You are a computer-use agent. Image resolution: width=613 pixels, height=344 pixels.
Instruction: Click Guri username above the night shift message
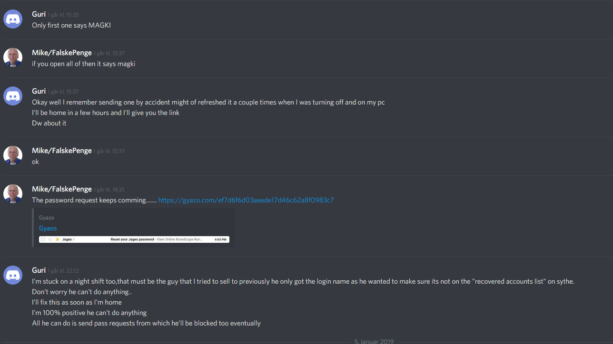coord(39,270)
